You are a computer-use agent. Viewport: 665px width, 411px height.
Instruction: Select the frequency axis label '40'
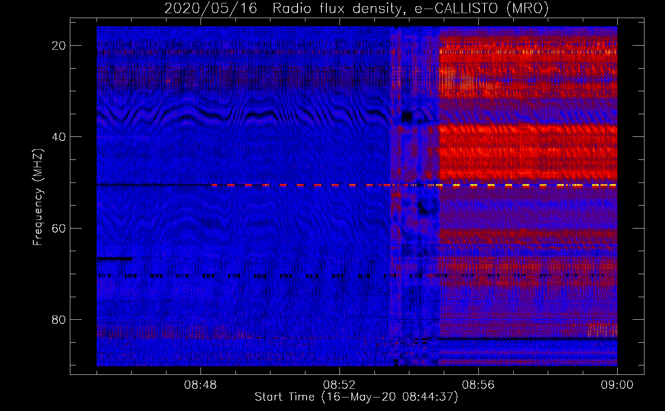tap(59, 137)
